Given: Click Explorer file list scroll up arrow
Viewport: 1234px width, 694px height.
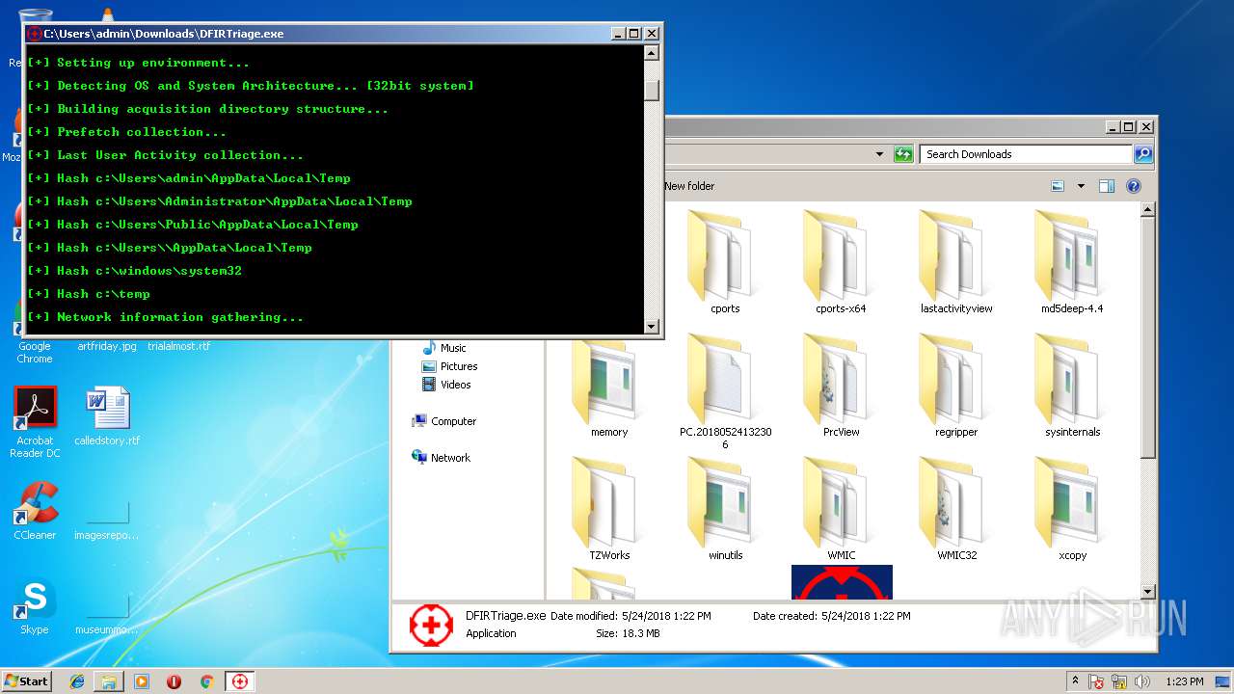Looking at the screenshot, I should pyautogui.click(x=1147, y=209).
